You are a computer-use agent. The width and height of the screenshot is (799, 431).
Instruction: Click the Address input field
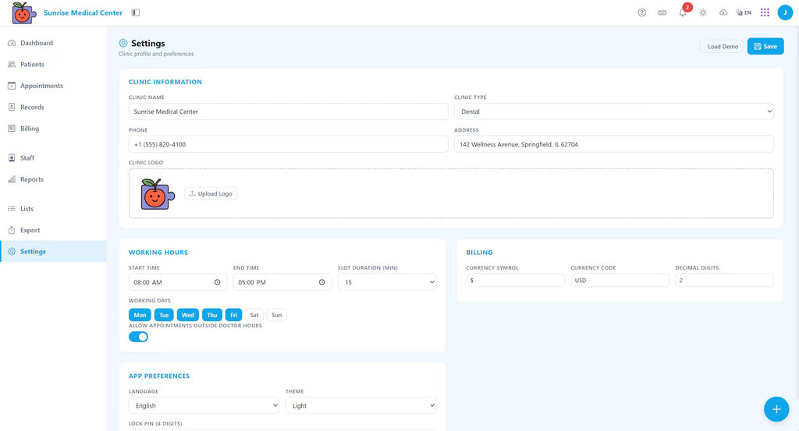613,144
